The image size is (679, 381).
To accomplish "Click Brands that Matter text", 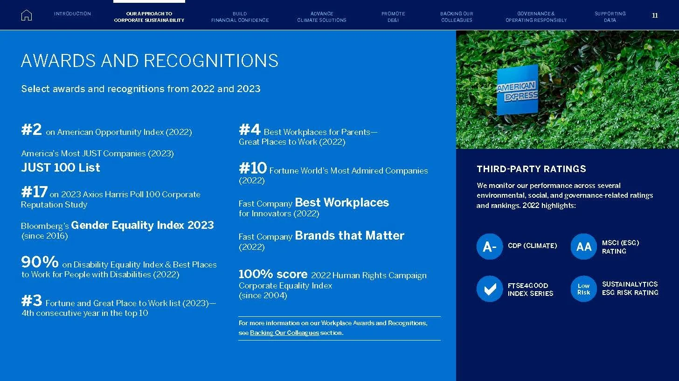I will coord(349,235).
